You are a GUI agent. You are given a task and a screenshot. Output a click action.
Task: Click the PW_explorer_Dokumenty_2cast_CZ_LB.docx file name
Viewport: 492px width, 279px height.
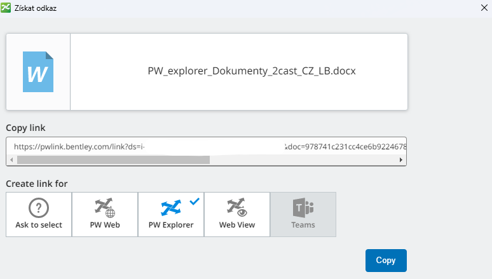(251, 71)
